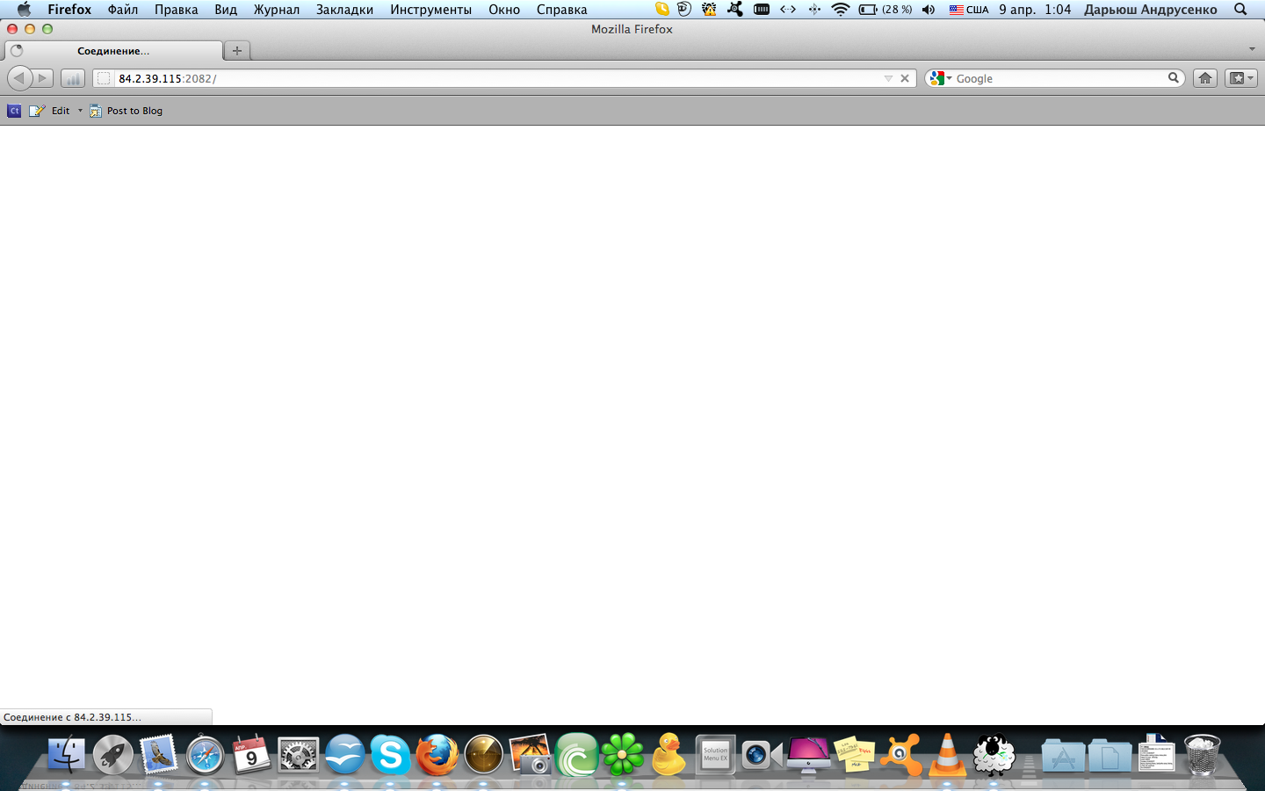Open VLC traffic cone icon in the Dock
The image size is (1265, 791).
tap(947, 754)
